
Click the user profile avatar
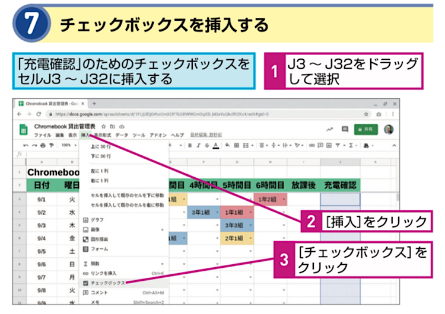click(387, 130)
